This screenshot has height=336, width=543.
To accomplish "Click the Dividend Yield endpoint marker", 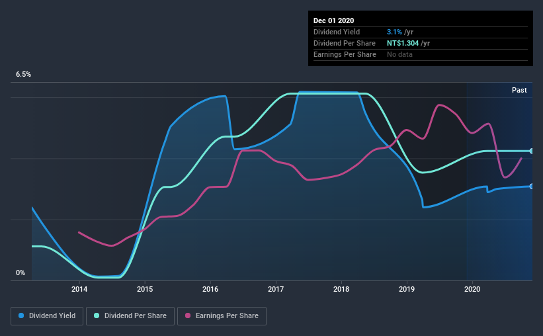I will click(x=531, y=187).
